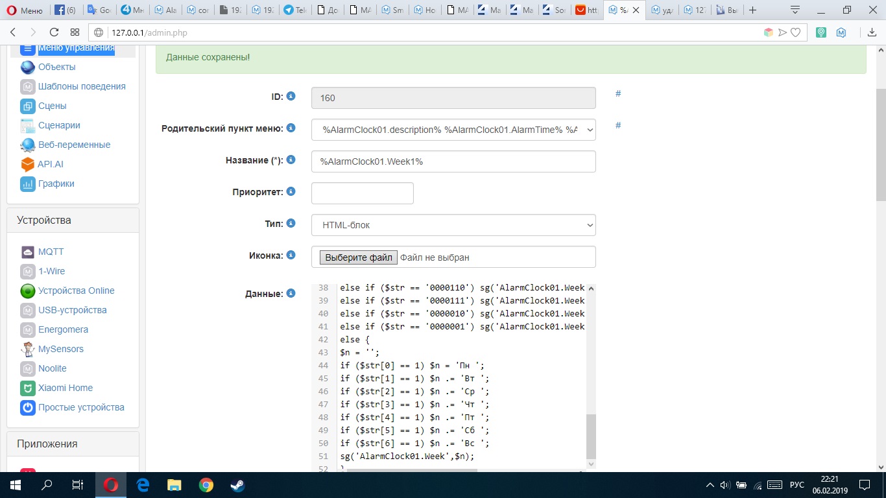Image resolution: width=886 pixels, height=498 pixels.
Task: Click the Данные сохранены! message text
Action: [208, 57]
